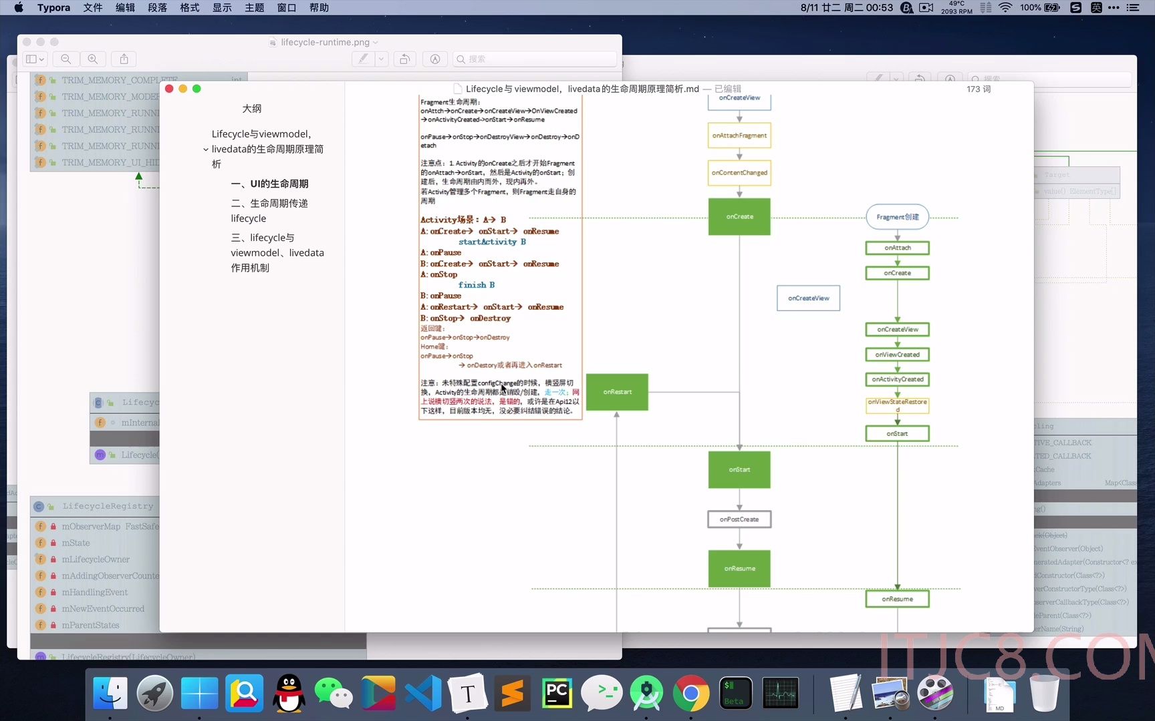The height and width of the screenshot is (721, 1155).
Task: Open the Markup tool style dropdown arrow
Action: tap(381, 59)
